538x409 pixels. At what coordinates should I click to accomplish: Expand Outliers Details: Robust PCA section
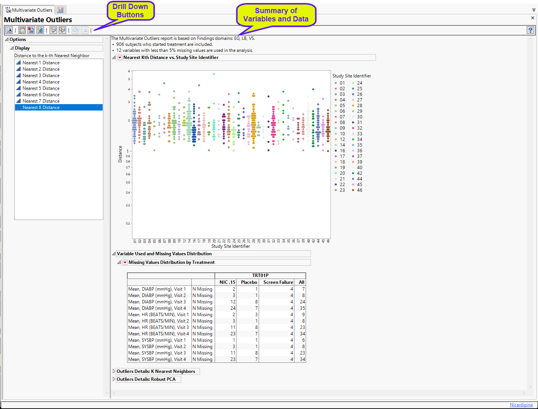pos(114,379)
